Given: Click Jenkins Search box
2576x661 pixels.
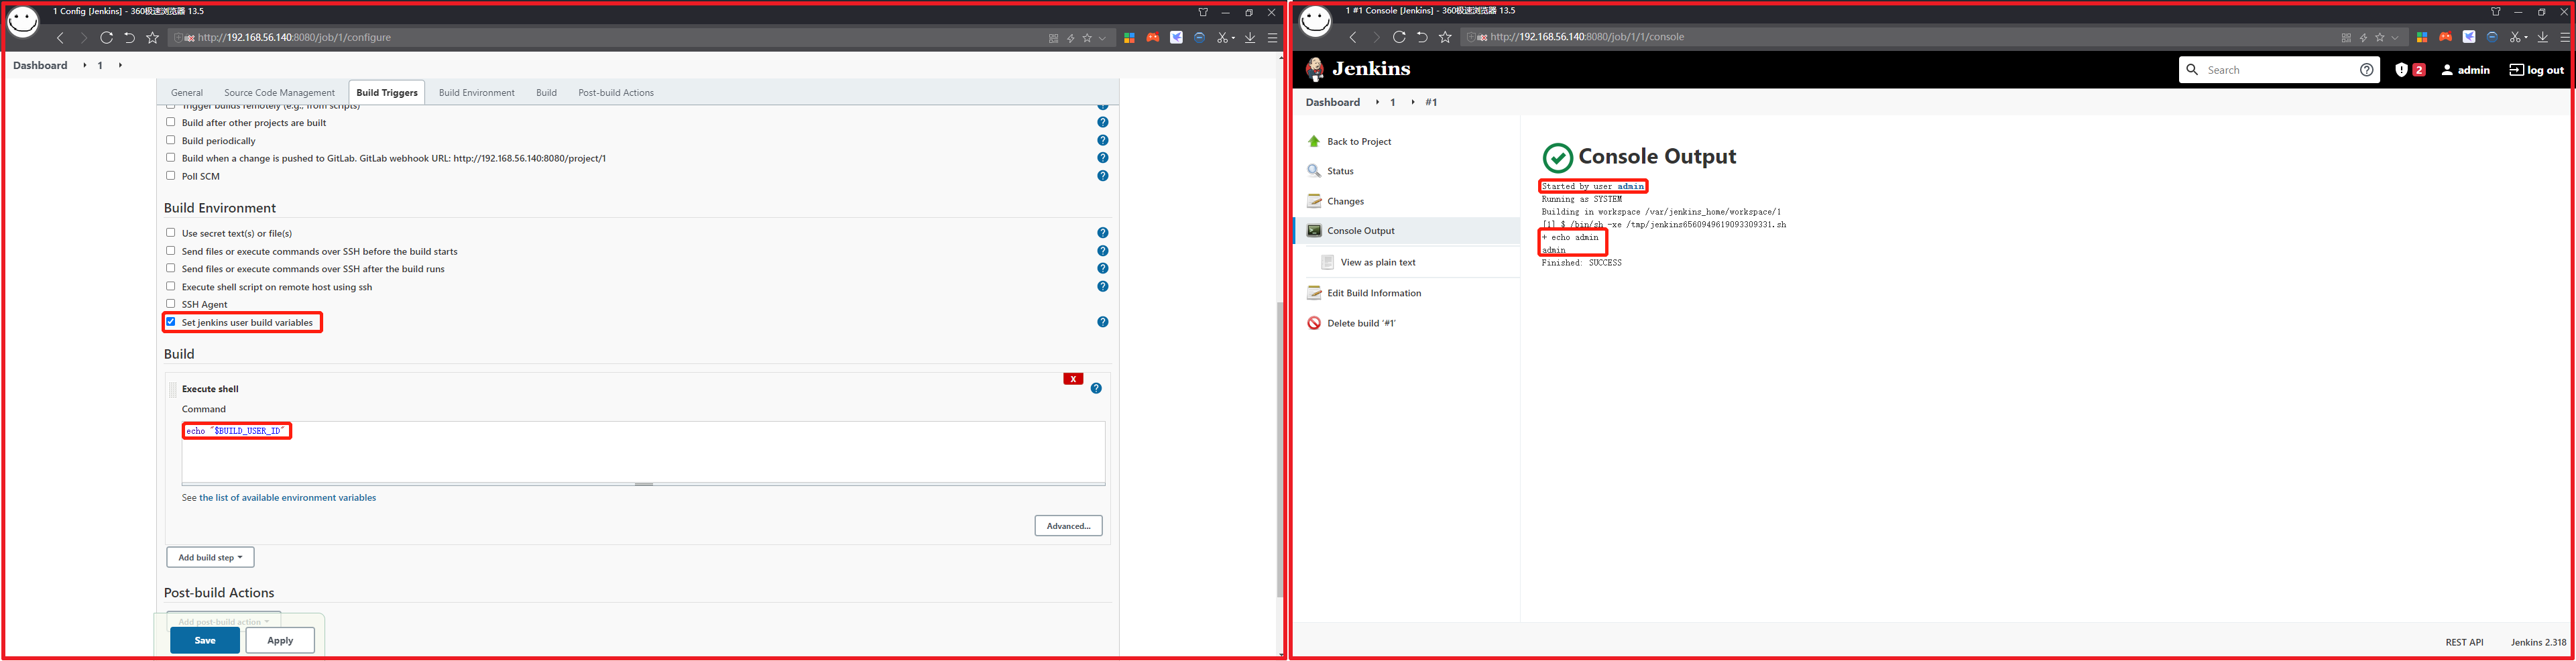Looking at the screenshot, I should pyautogui.click(x=2278, y=70).
